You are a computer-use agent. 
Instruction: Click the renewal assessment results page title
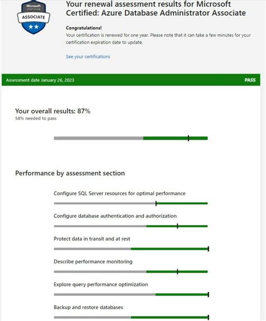point(156,8)
